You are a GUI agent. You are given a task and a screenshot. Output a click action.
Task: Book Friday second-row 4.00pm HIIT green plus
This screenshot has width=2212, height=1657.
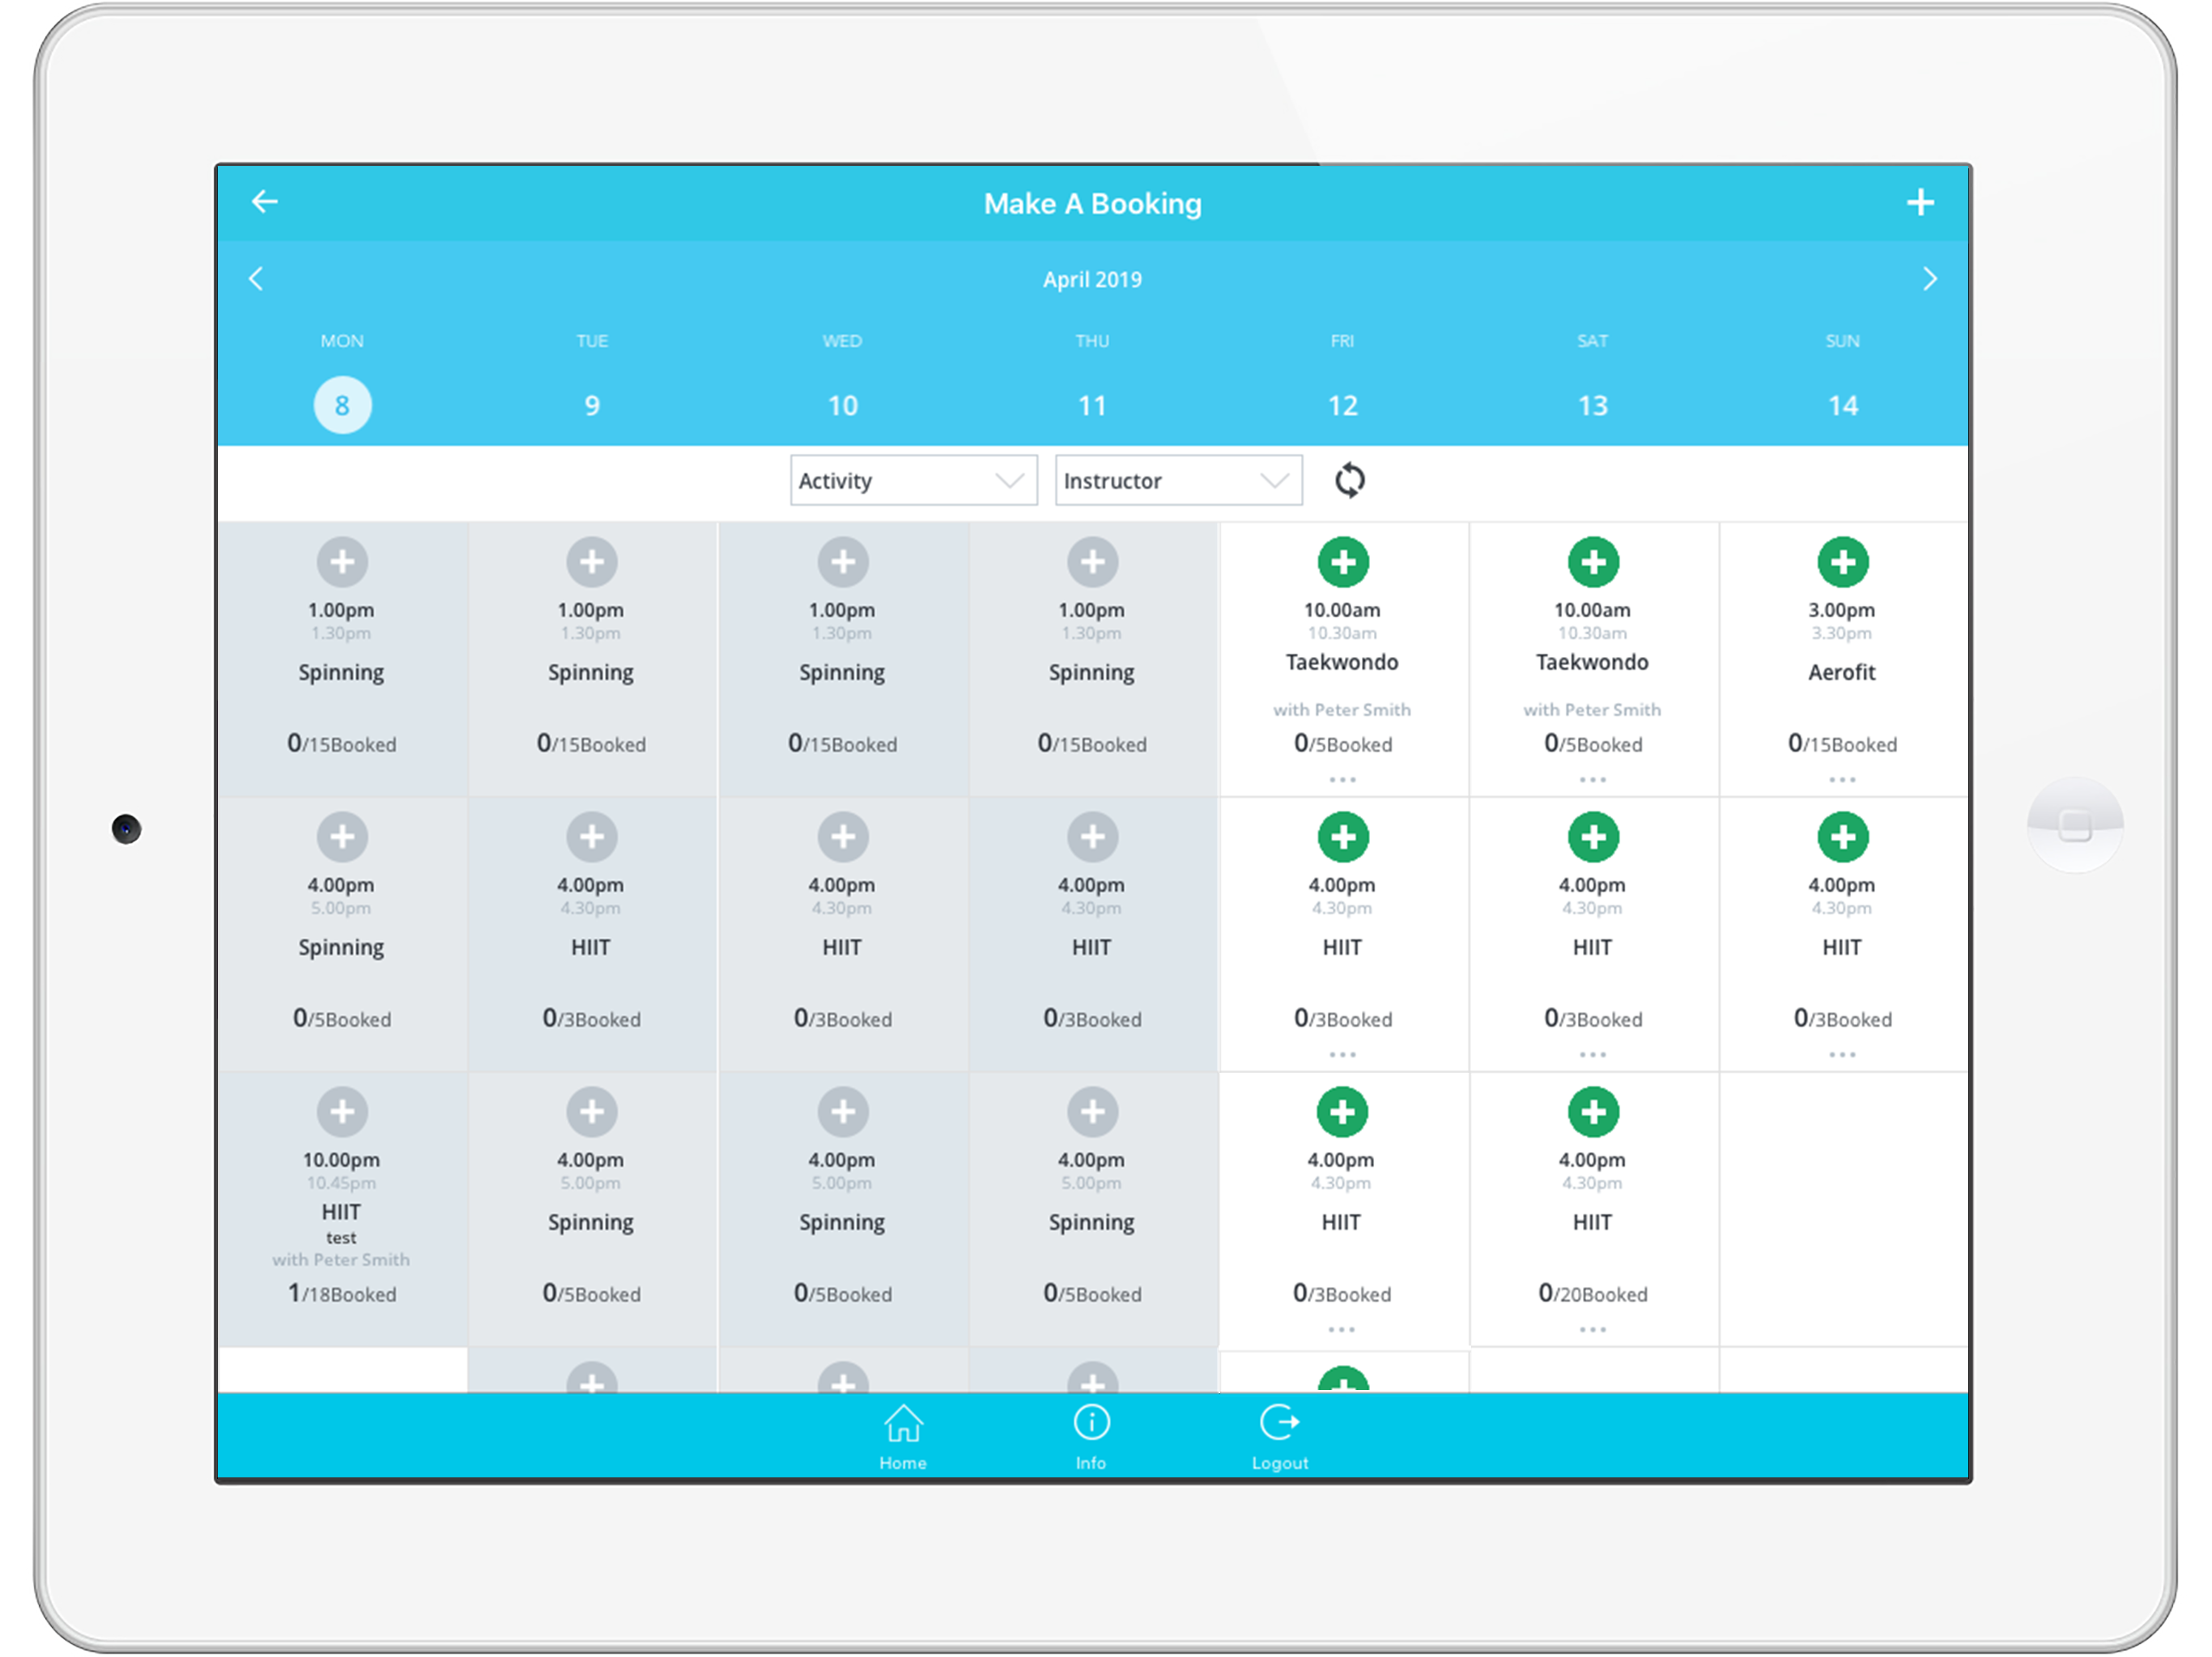click(1342, 837)
